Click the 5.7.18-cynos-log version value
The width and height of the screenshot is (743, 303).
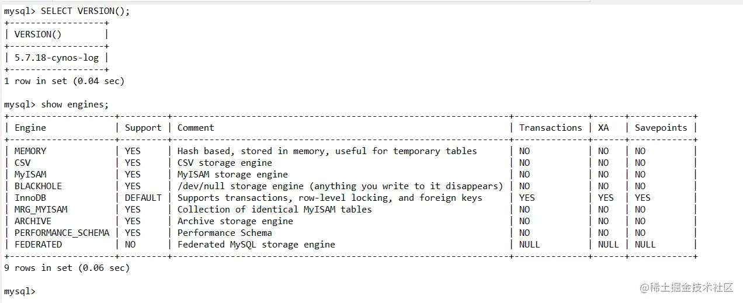click(x=57, y=58)
